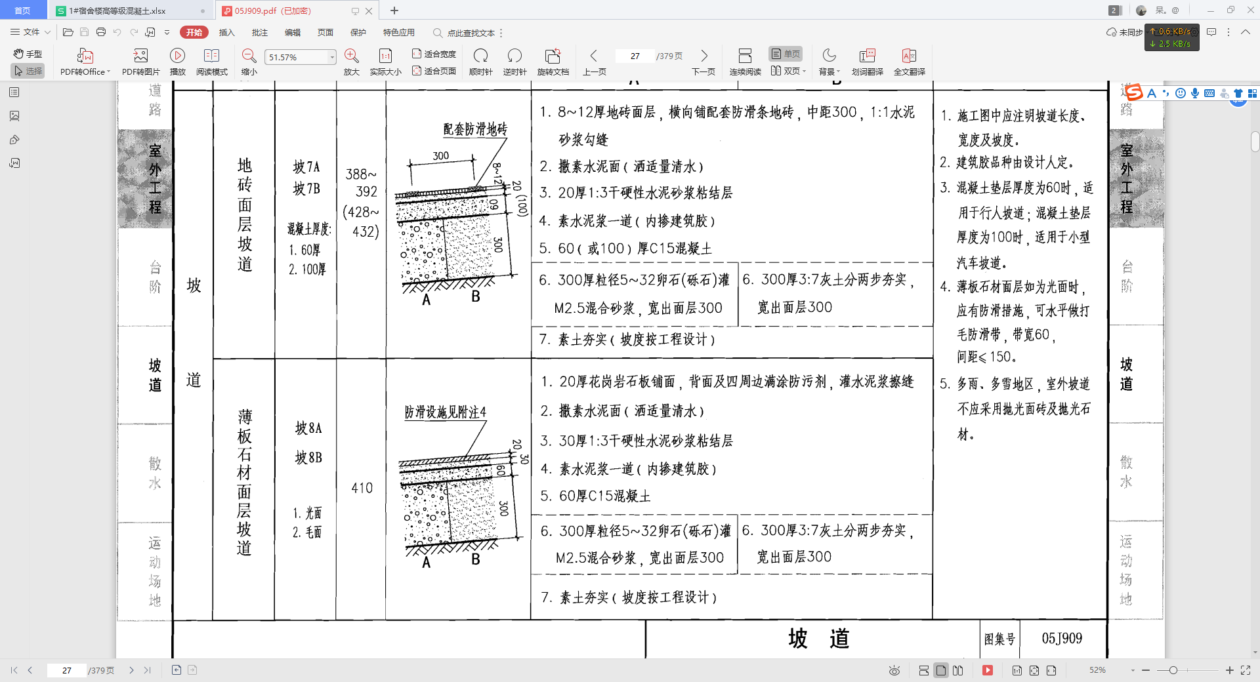The image size is (1260, 682).
Task: Zoom out with the 缩小 magnifier
Action: [249, 56]
